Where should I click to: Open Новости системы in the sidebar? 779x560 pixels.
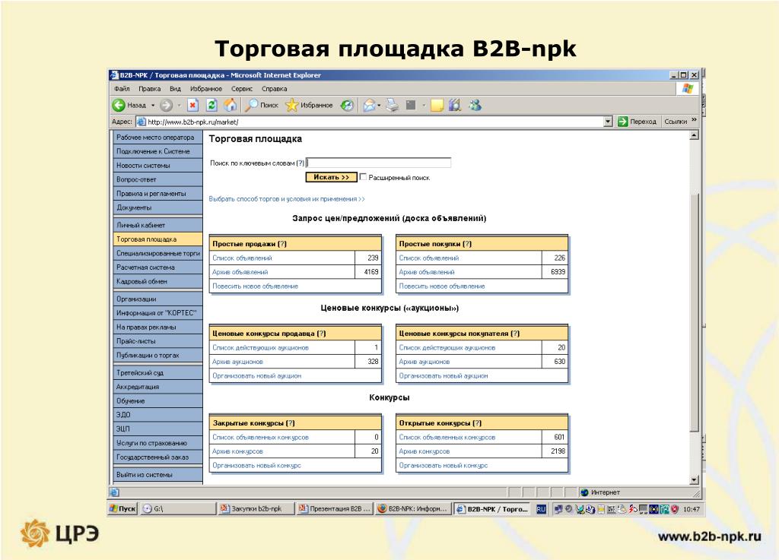[157, 166]
